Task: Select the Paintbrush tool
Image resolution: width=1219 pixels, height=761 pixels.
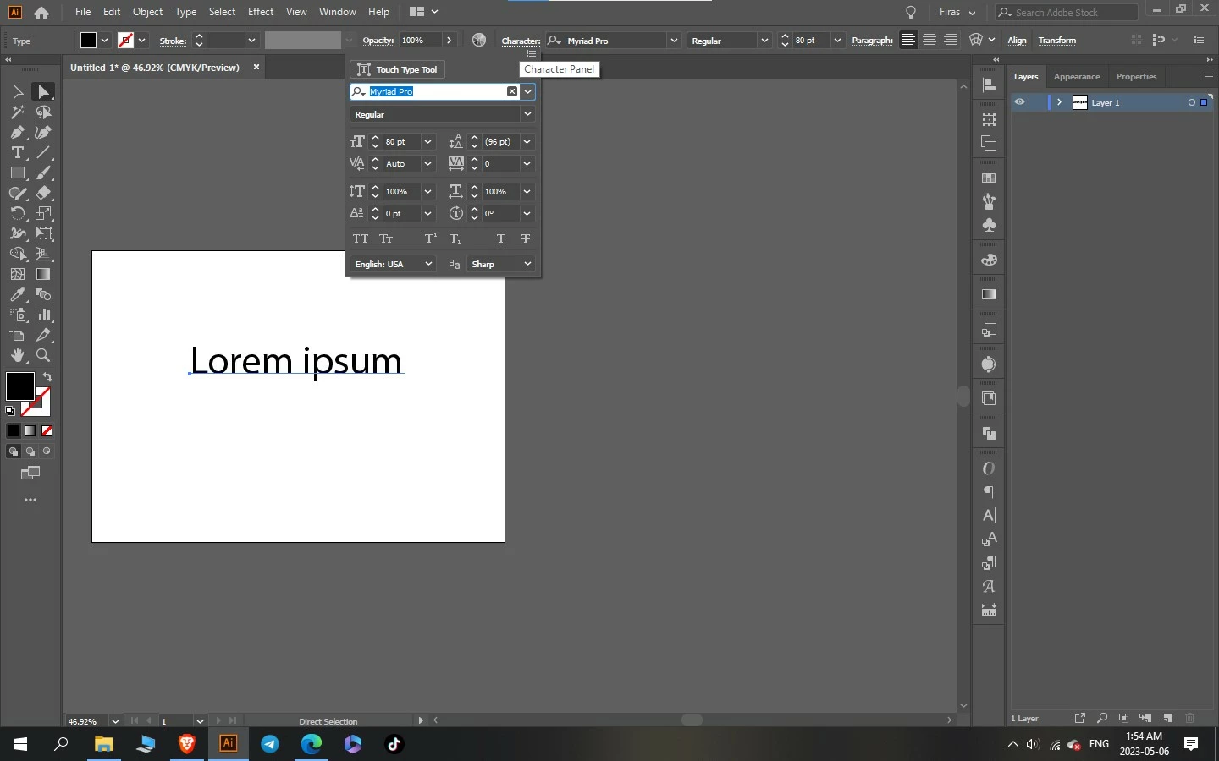Action: 44,172
